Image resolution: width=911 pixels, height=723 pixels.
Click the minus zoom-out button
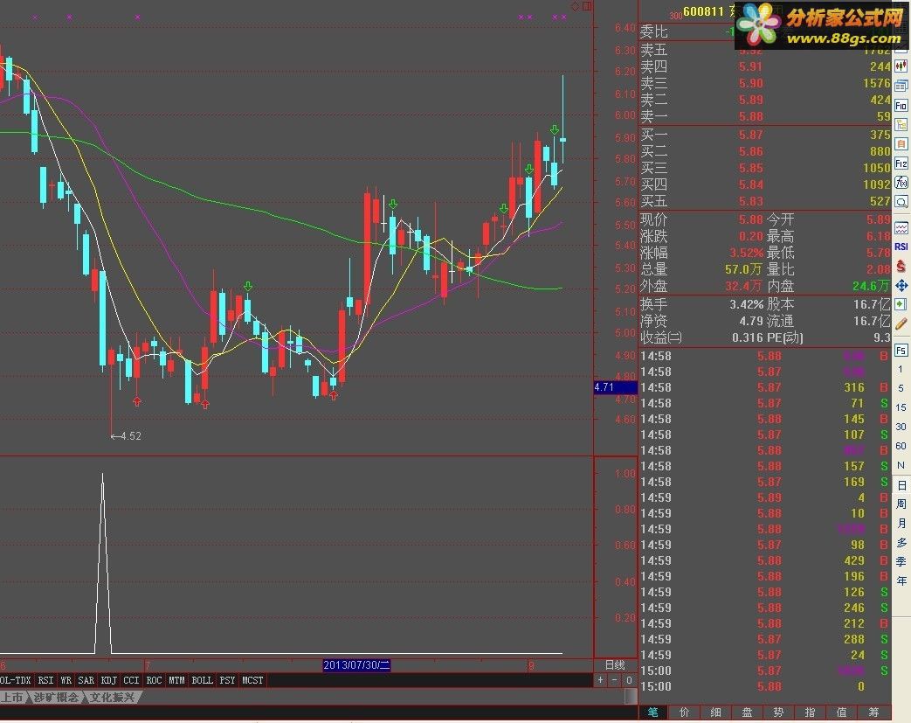pyautogui.click(x=615, y=680)
